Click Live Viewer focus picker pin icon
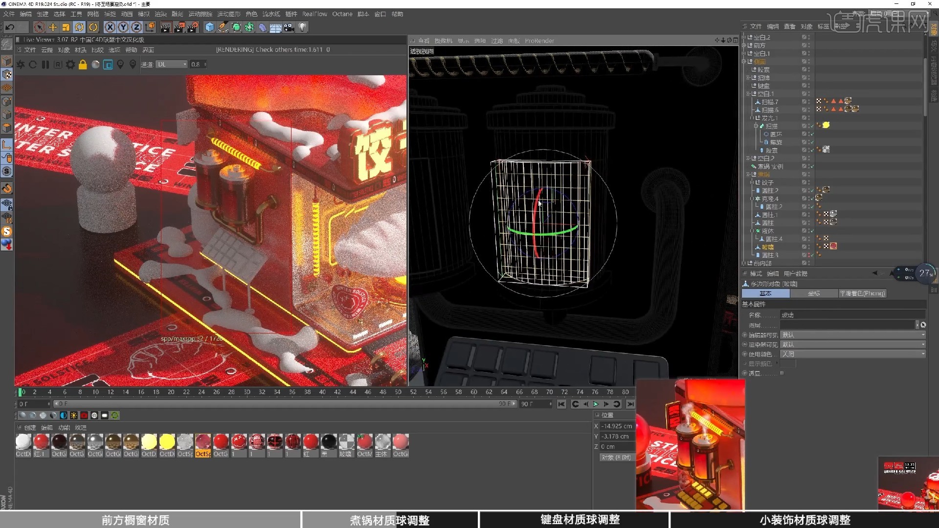This screenshot has height=528, width=939. point(120,65)
